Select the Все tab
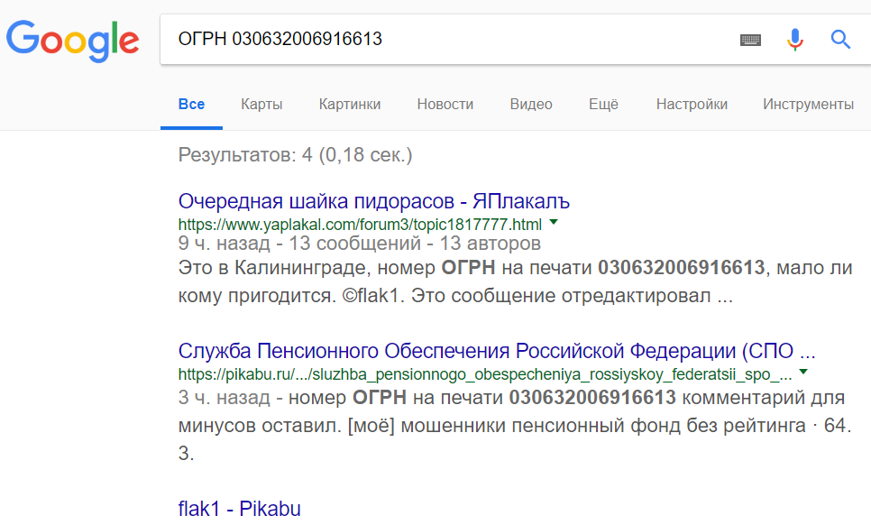Screen dimensions: 871x525 (191, 104)
